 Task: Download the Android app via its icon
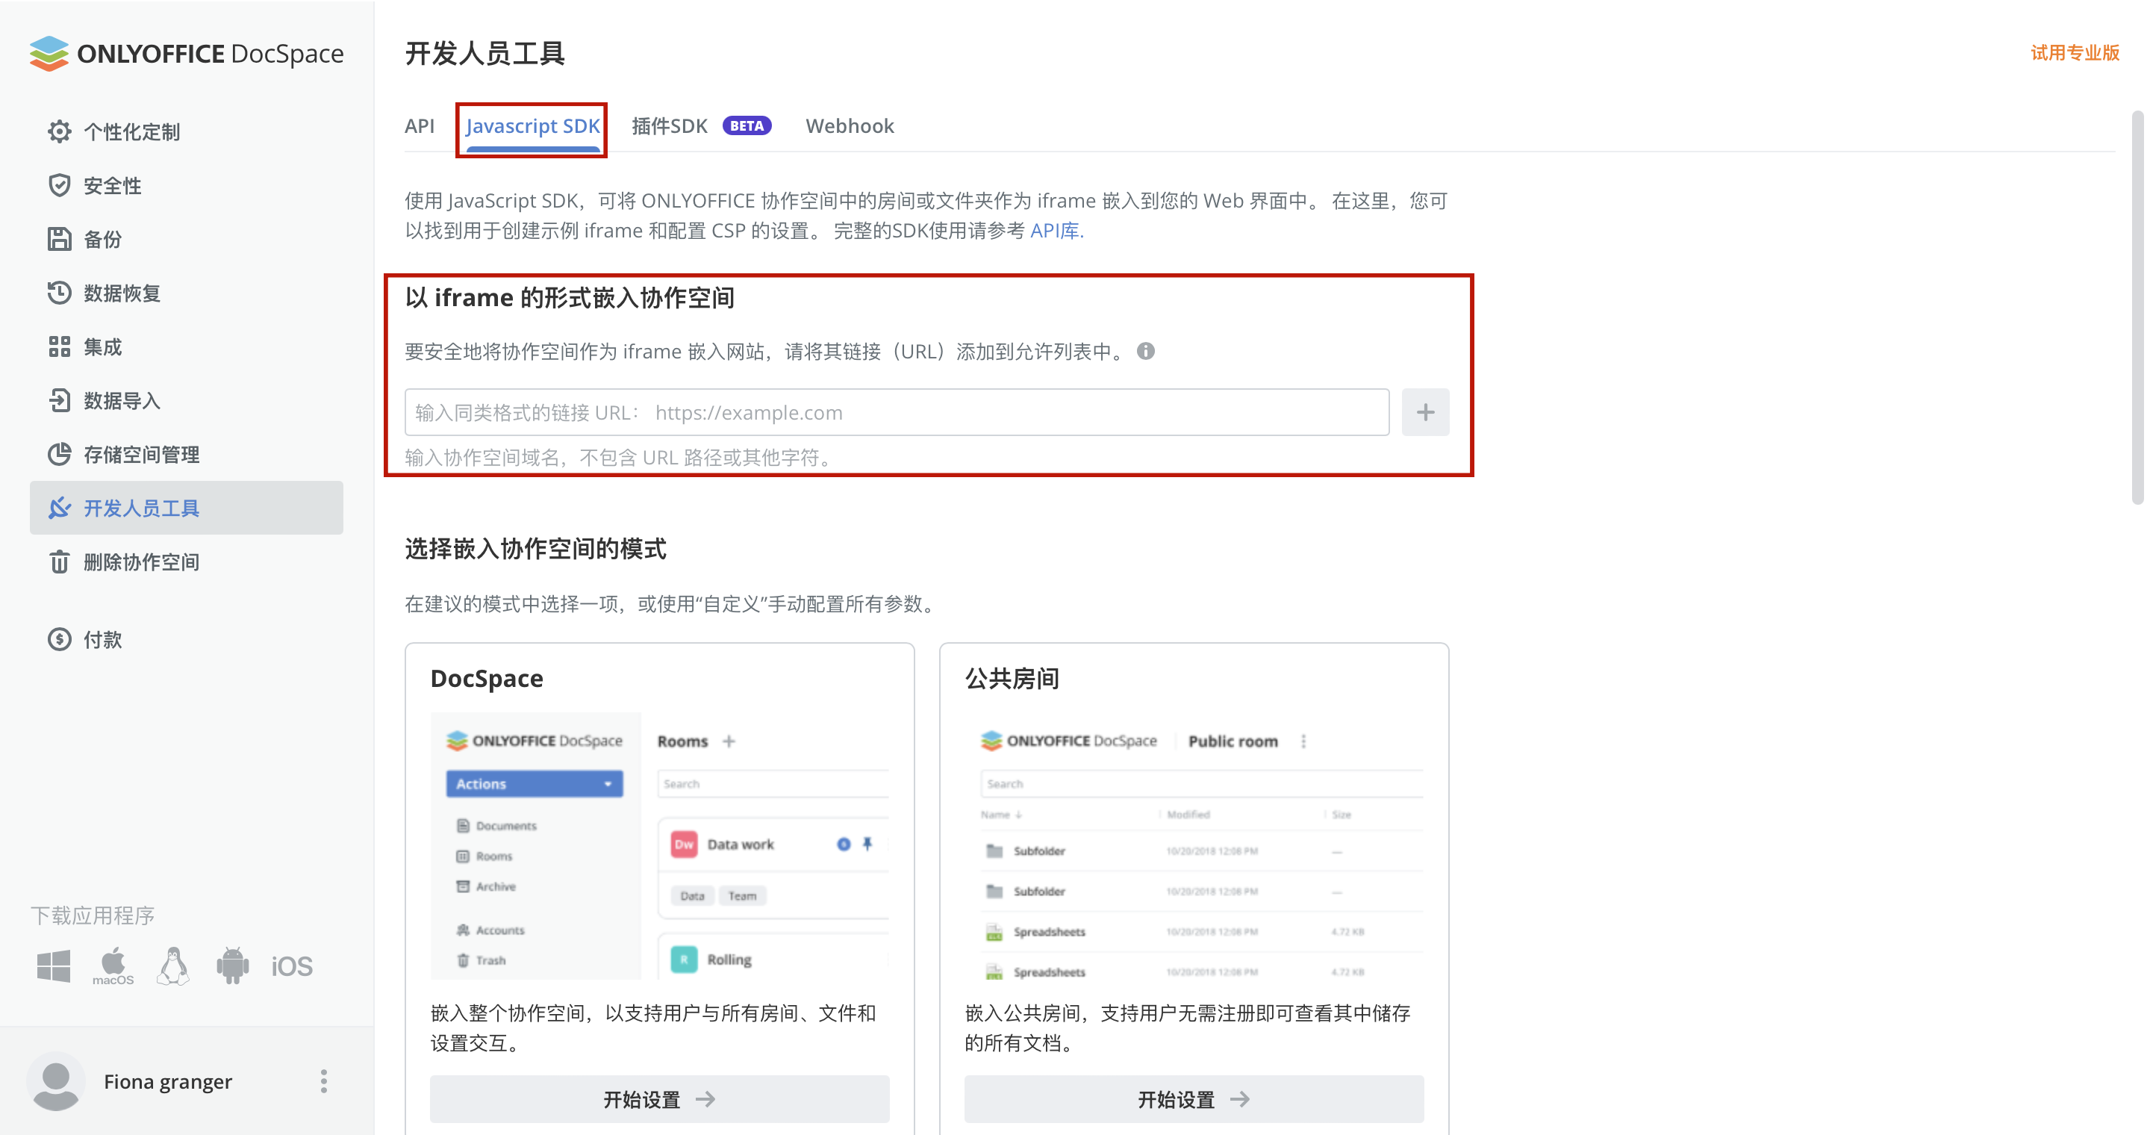click(233, 966)
